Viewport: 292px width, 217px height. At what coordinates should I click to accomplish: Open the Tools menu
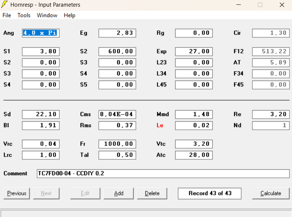(24, 15)
